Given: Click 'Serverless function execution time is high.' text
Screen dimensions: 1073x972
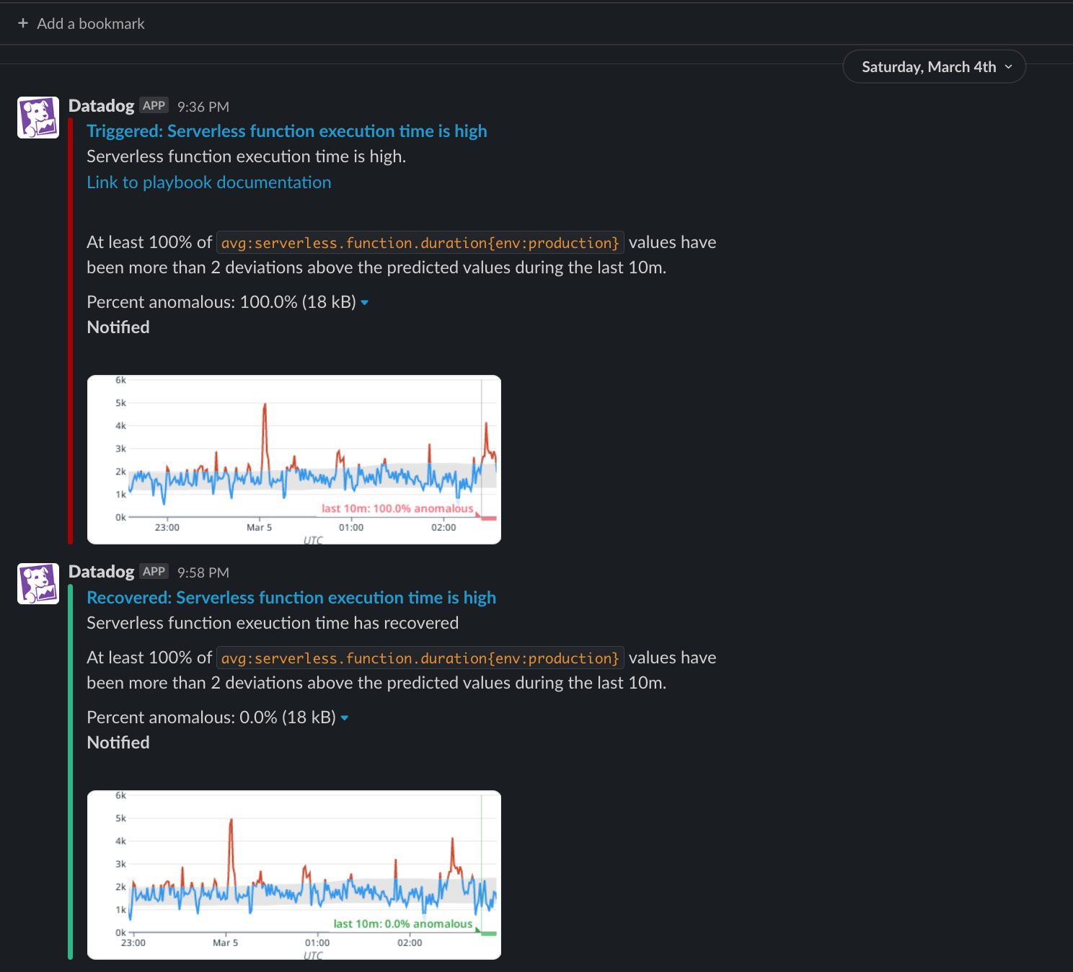Looking at the screenshot, I should point(247,156).
